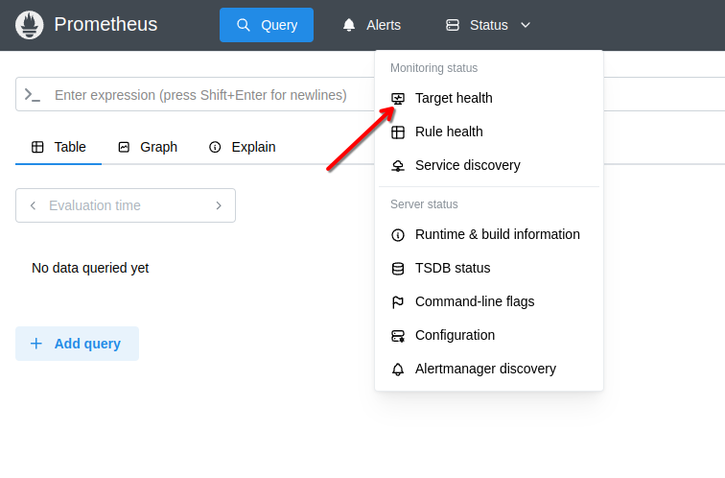The image size is (725, 478).
Task: Click the Alertmanager discovery bell icon
Action: (398, 369)
